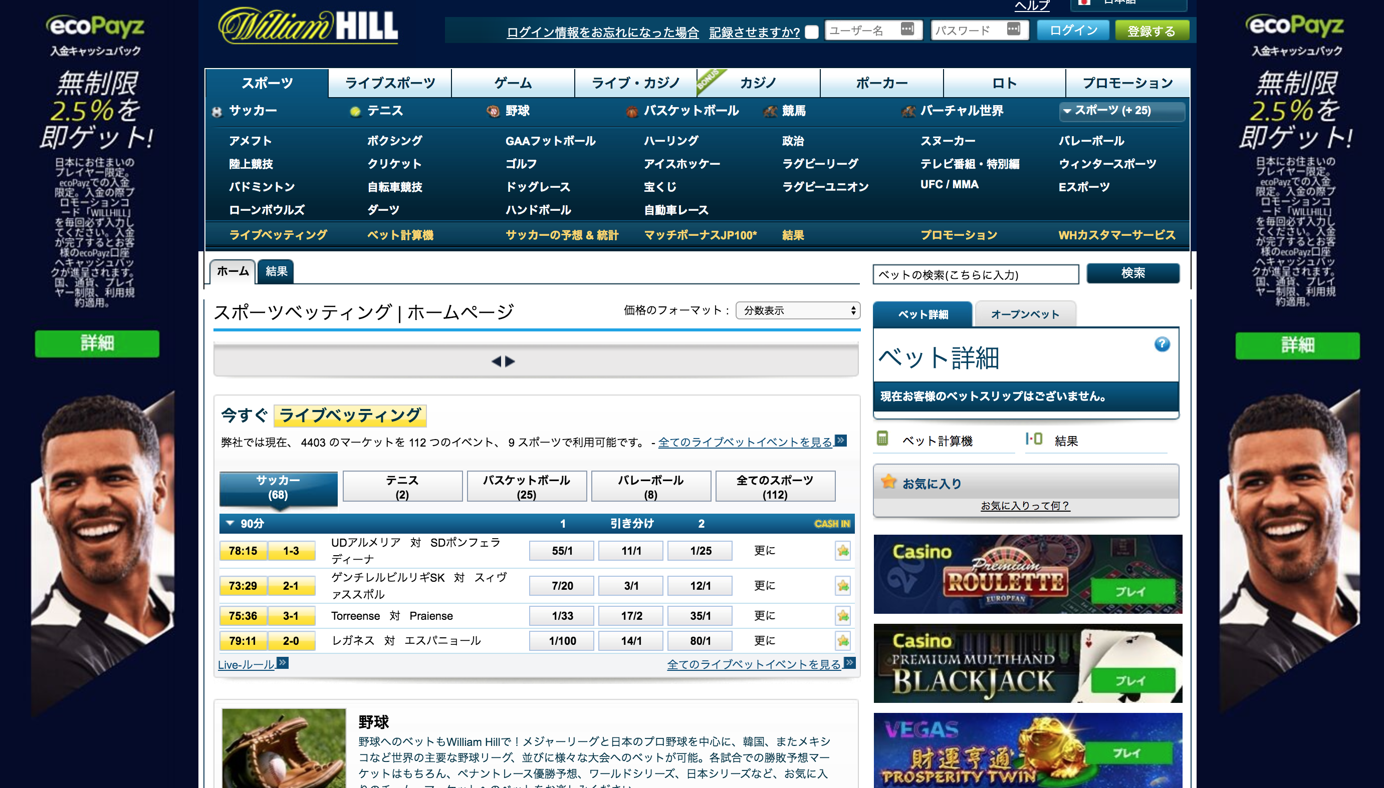The width and height of the screenshot is (1384, 788).
Task: Open the ライブ・カジノ main tab
Action: click(x=635, y=83)
